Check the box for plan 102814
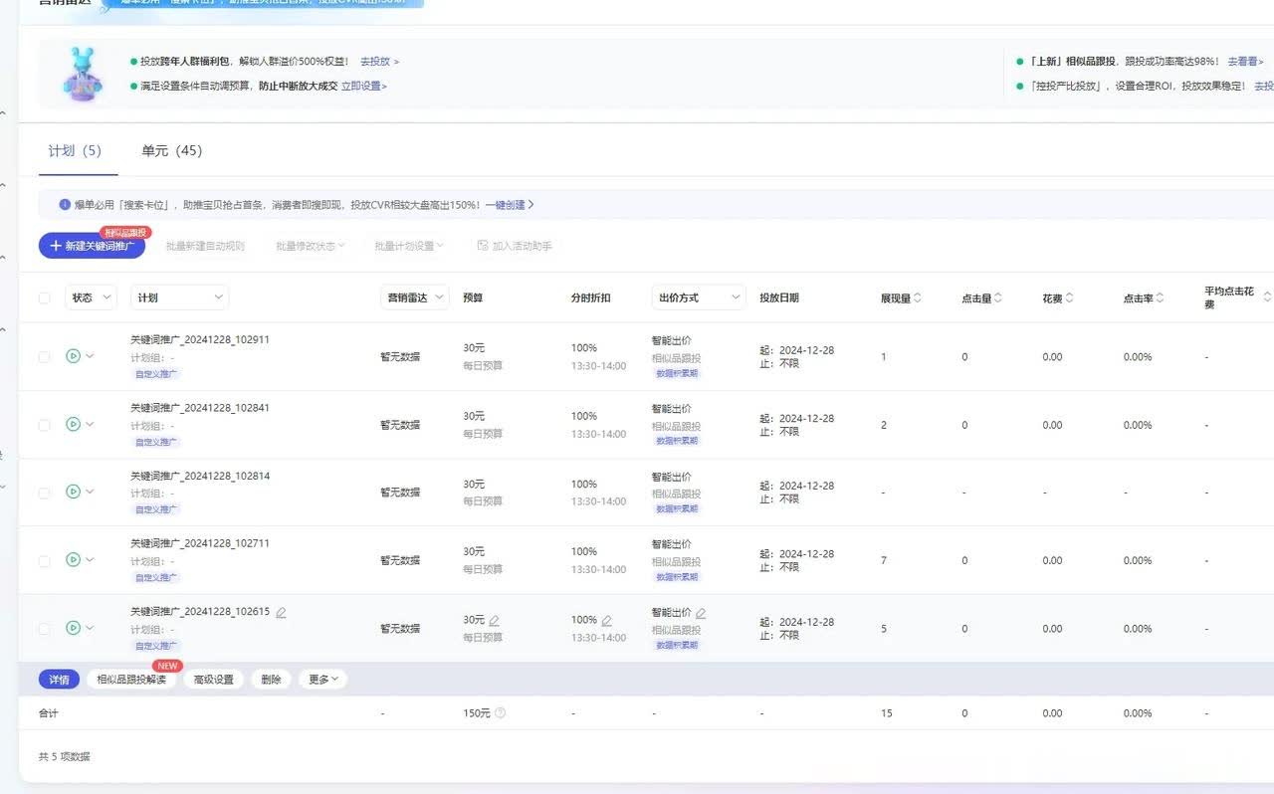This screenshot has height=794, width=1274. click(44, 493)
